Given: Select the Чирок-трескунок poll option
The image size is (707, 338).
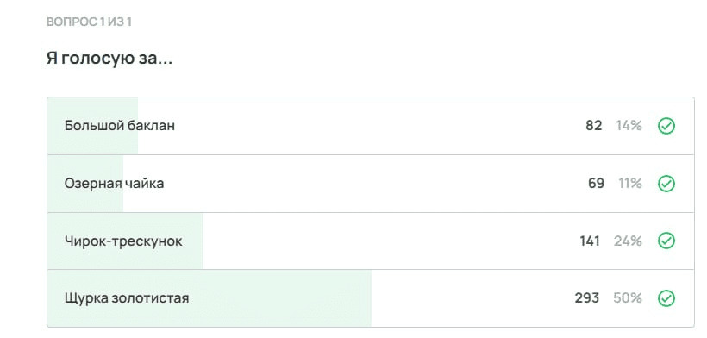Looking at the screenshot, I should (371, 241).
